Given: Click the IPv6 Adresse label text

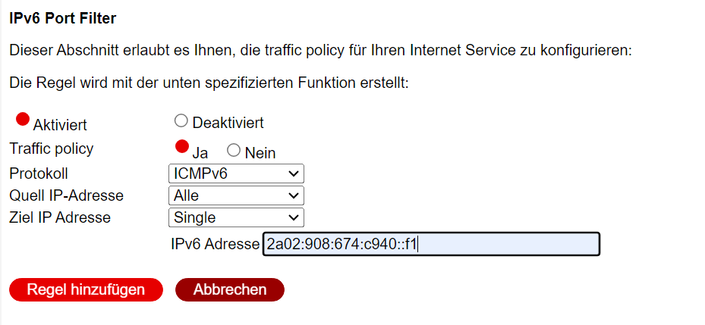Looking at the screenshot, I should (x=216, y=244).
